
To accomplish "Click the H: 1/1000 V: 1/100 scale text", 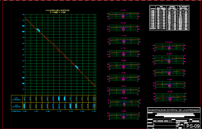I will click(x=58, y=12).
